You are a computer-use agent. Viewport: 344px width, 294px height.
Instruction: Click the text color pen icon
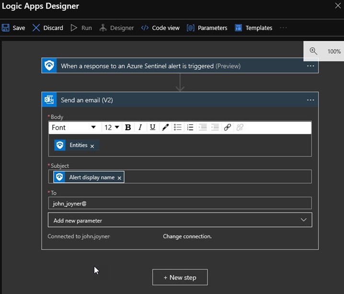[x=165, y=128]
